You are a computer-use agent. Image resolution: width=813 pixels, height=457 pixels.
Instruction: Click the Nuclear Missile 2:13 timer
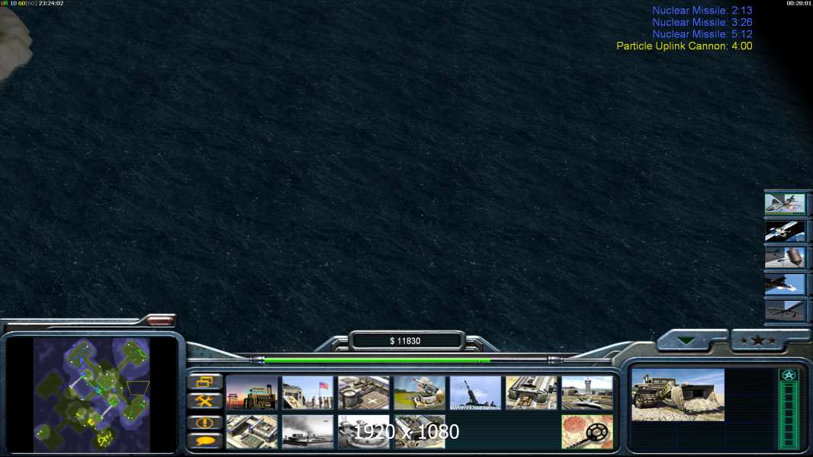(702, 11)
